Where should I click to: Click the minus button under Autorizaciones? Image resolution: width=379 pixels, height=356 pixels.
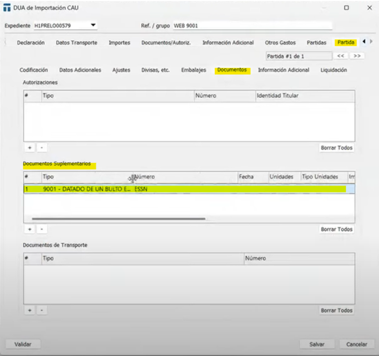[x=41, y=147]
